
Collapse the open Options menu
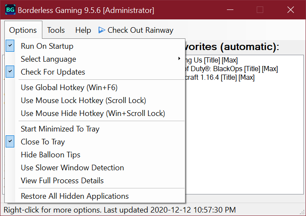pos(23,30)
